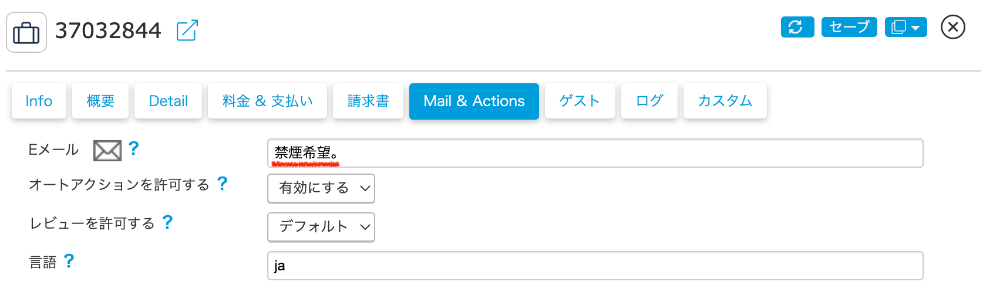Switch to the Info tab
The width and height of the screenshot is (983, 285).
point(39,101)
